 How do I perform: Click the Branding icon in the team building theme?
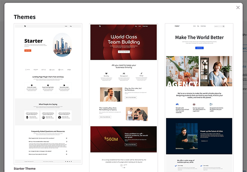[x=106, y=74]
